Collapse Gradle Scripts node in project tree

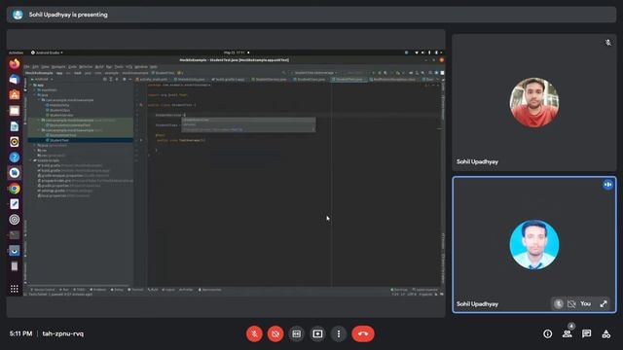point(31,160)
